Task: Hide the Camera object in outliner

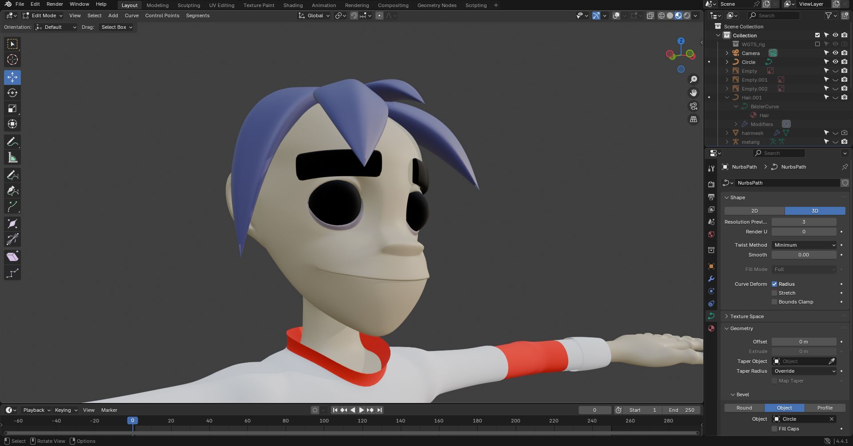Action: (835, 53)
